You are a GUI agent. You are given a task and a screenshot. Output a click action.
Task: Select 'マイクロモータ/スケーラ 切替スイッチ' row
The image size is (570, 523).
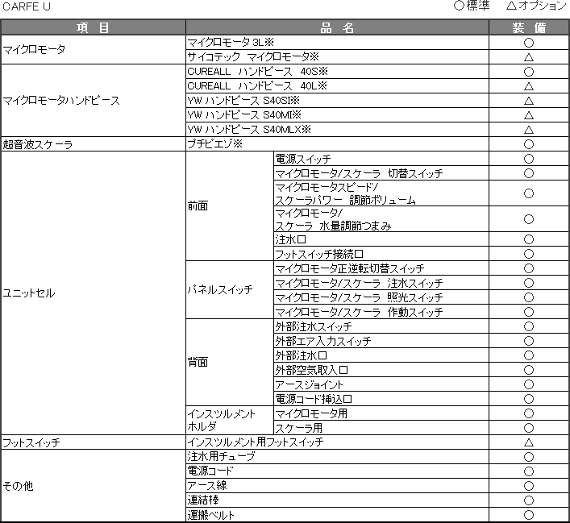pyautogui.click(x=381, y=173)
